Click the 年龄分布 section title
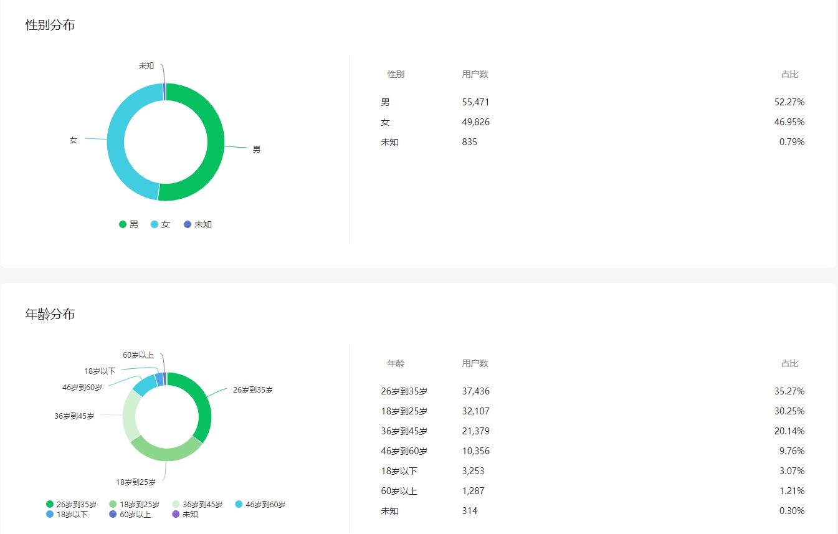The width and height of the screenshot is (838, 534). tap(50, 314)
